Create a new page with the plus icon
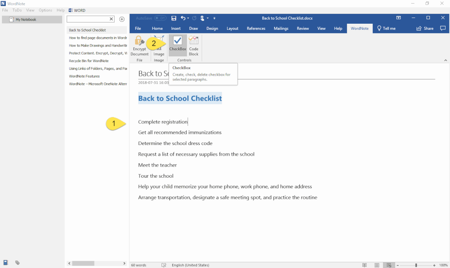 click(x=122, y=19)
